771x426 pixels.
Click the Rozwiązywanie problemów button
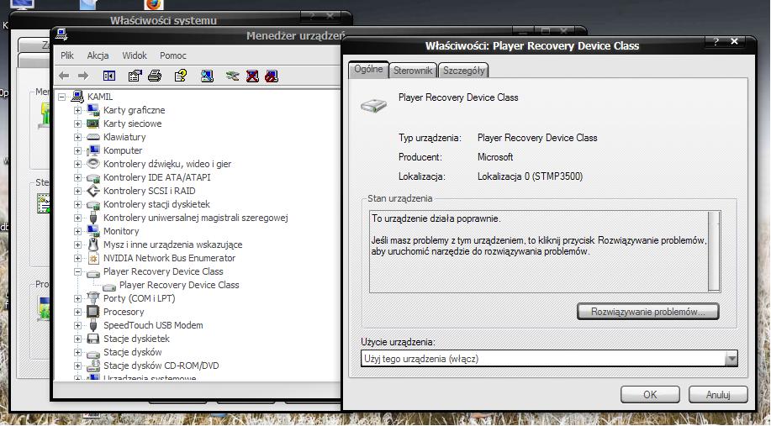[647, 312]
